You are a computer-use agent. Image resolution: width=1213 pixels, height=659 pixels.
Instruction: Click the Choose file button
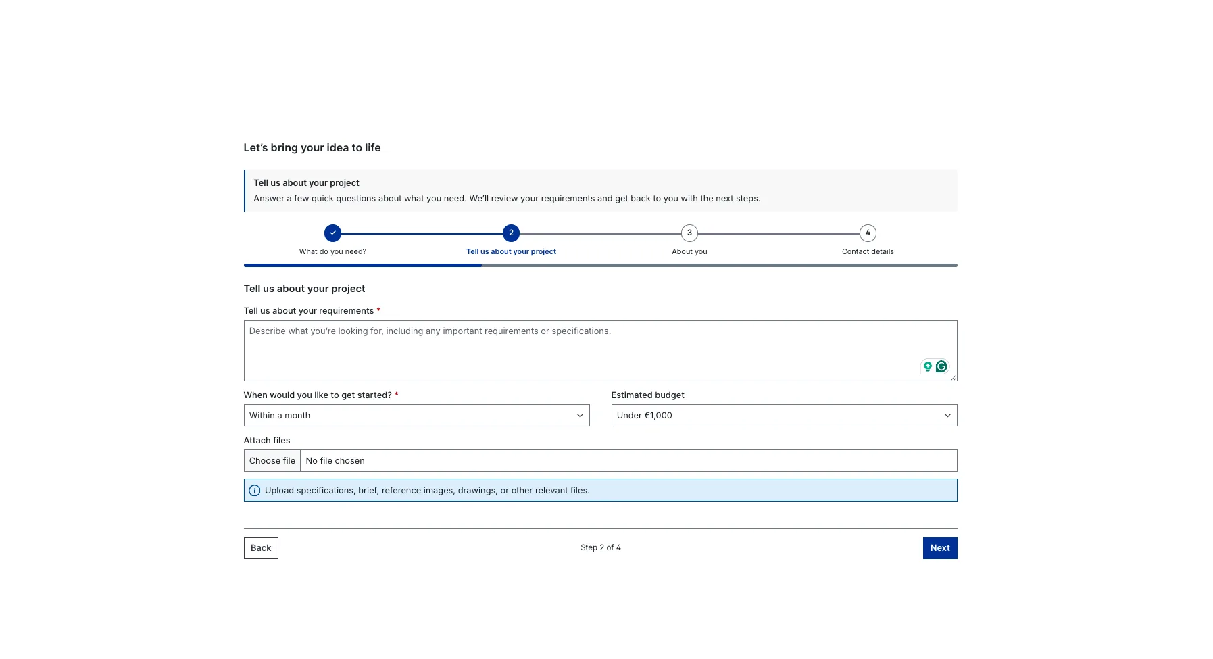(x=272, y=461)
